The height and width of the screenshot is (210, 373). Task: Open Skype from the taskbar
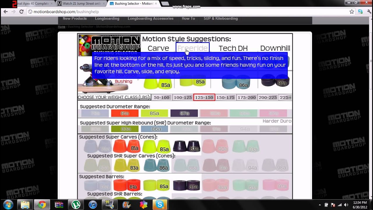coord(160,205)
